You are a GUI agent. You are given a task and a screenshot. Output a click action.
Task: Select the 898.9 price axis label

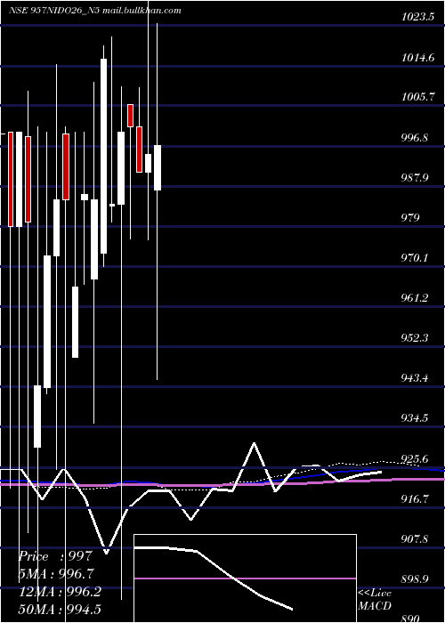pos(415,578)
